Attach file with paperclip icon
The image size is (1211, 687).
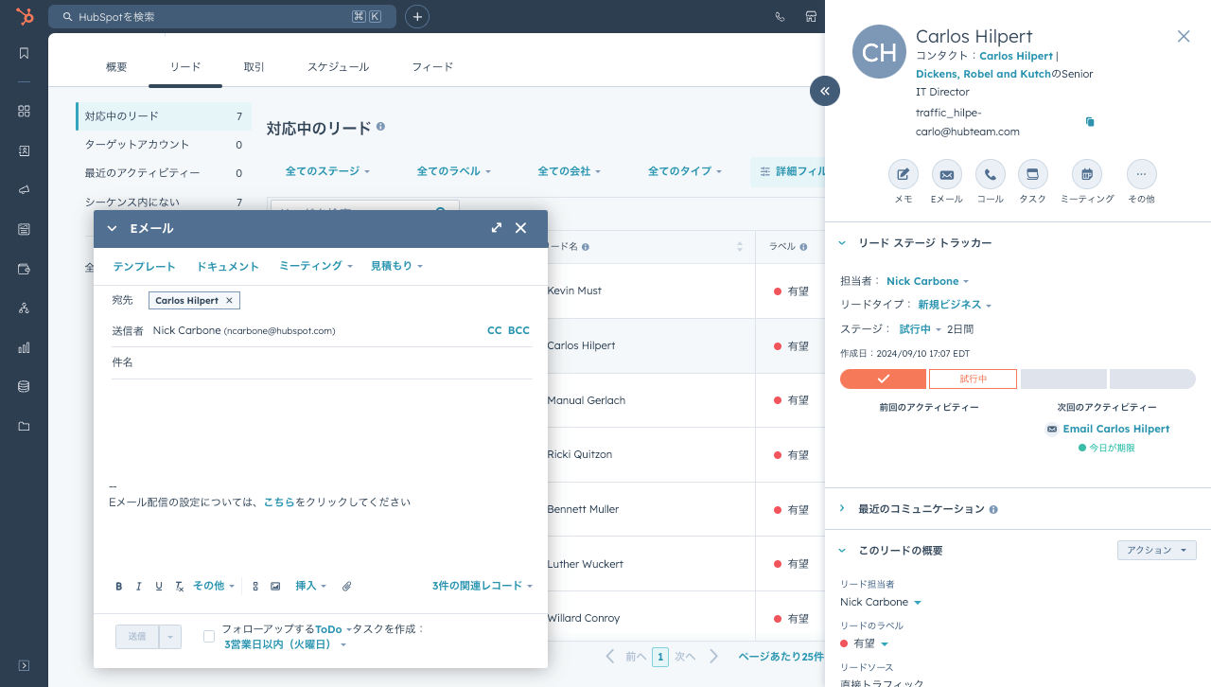point(347,587)
